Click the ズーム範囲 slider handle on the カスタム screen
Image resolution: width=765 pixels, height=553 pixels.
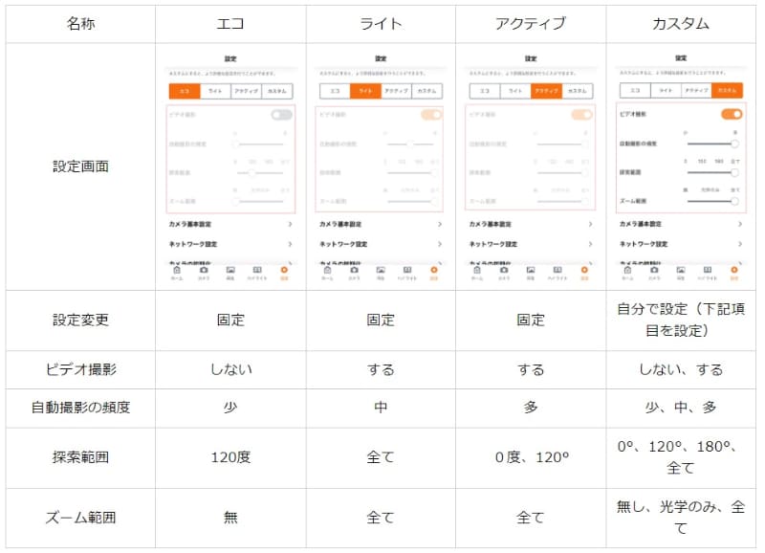click(733, 199)
